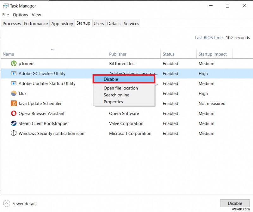Switch to the Processes tab
The height and width of the screenshot is (212, 253).
[11, 23]
